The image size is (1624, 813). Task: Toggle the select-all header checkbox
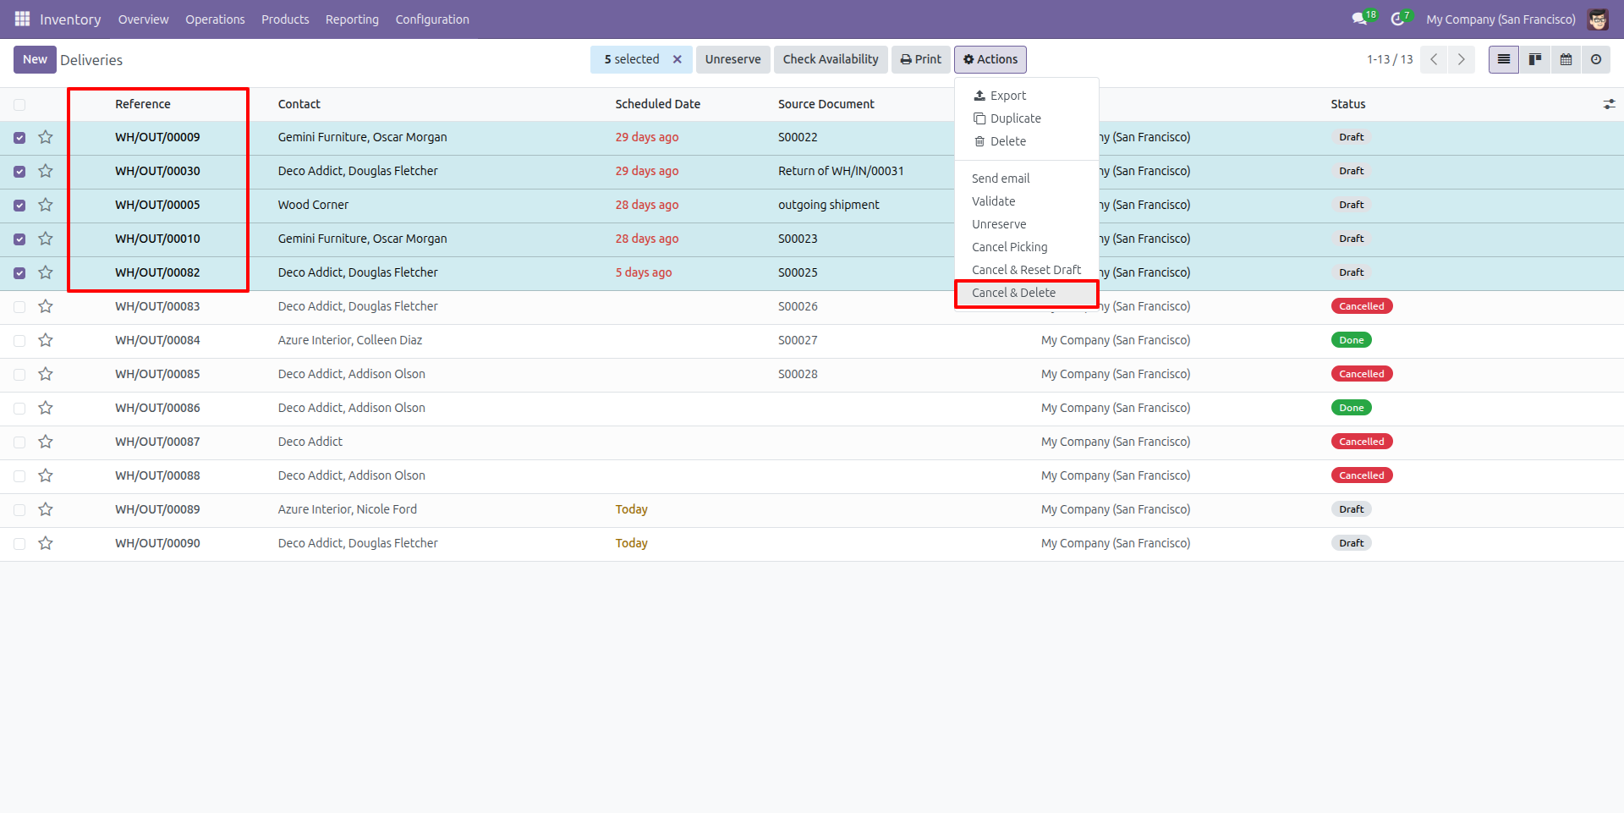click(x=19, y=105)
